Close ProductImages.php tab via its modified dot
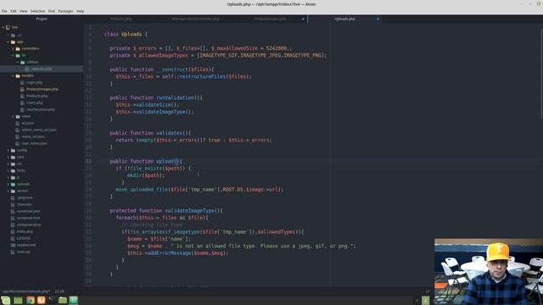This screenshot has height=305, width=543. tap(303, 19)
